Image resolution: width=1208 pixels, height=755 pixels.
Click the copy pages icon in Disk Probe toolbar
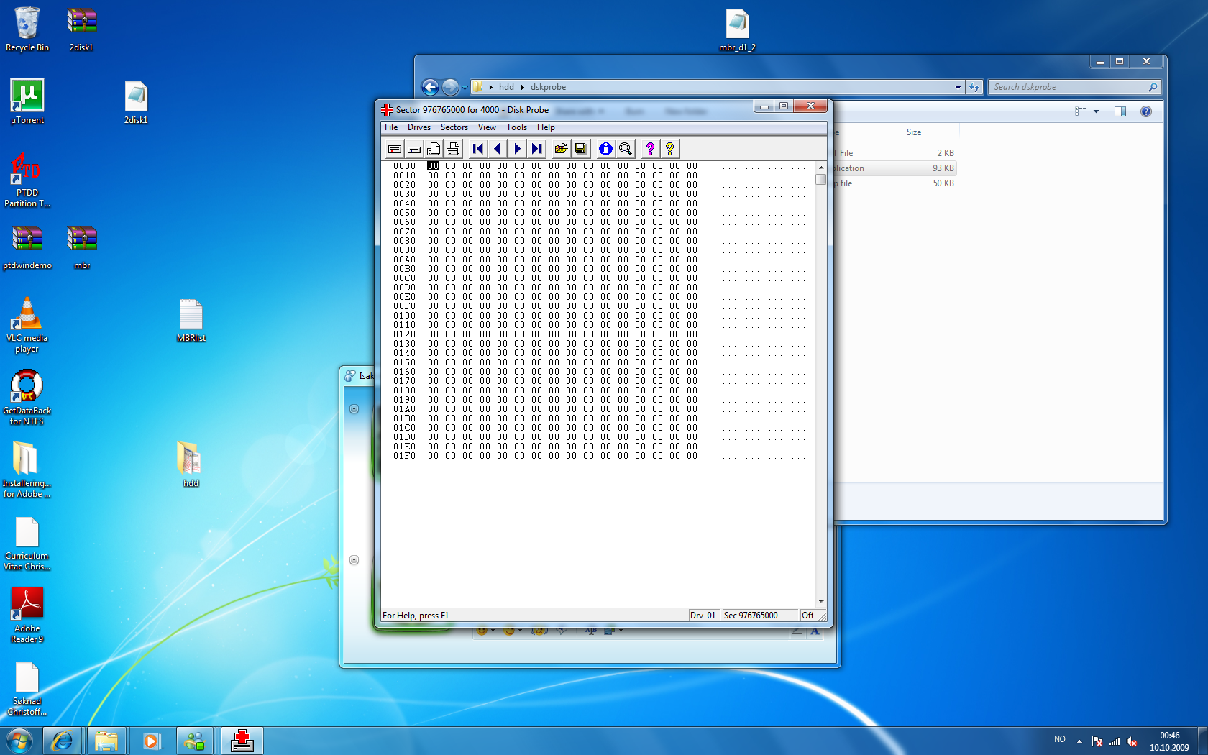pos(434,149)
